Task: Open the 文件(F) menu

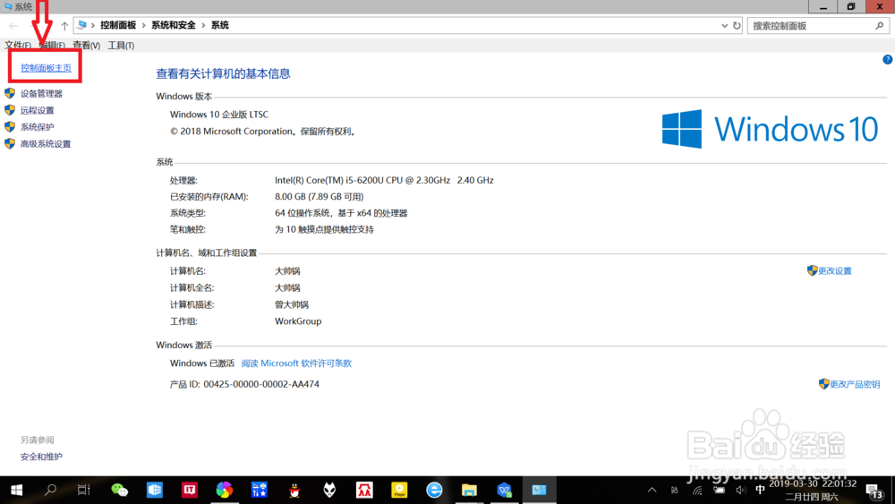Action: coord(18,45)
